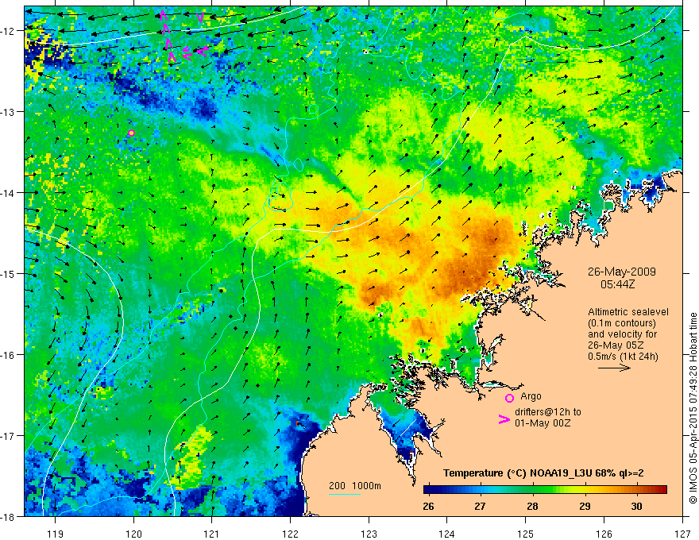Click the '(0.1m contours)' text
699x540 pixels.
pos(621,323)
